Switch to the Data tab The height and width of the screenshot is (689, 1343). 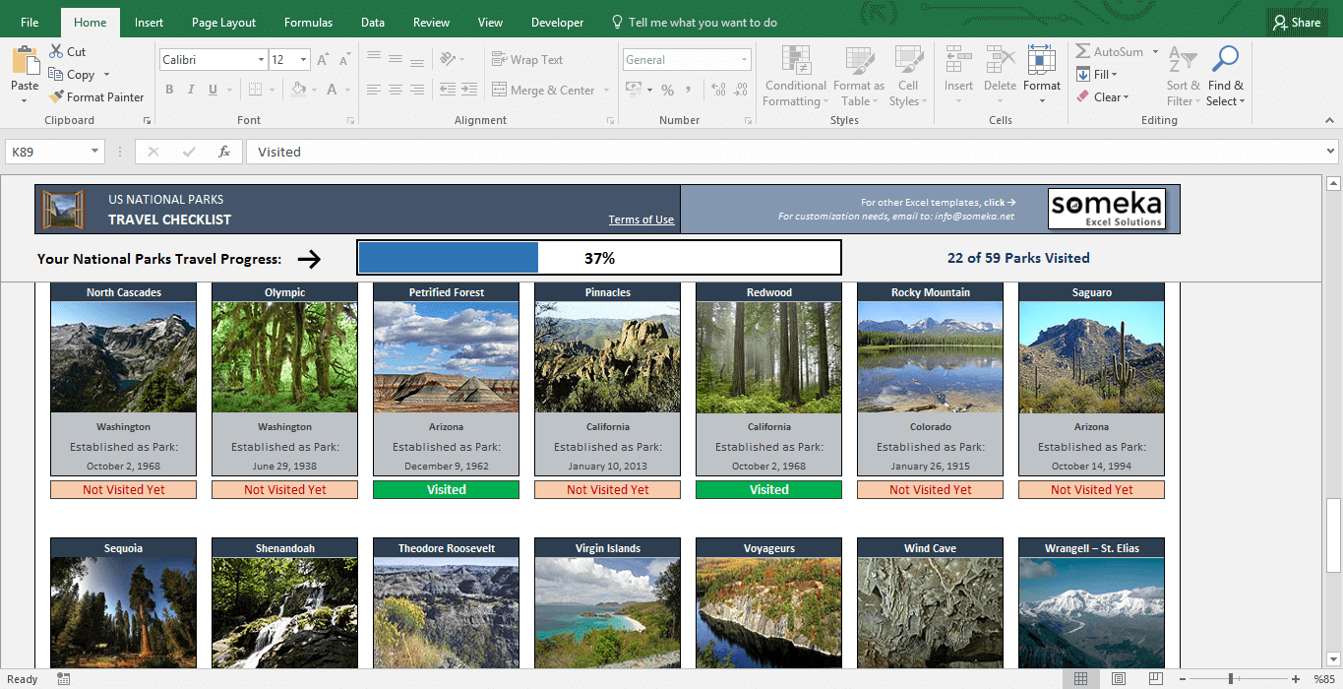coord(373,23)
